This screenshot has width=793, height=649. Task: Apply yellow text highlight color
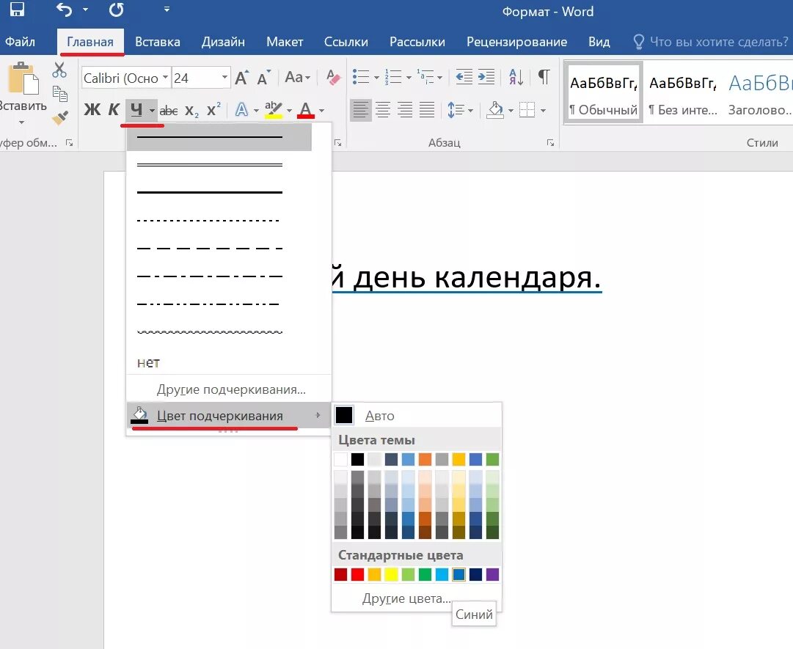[274, 110]
